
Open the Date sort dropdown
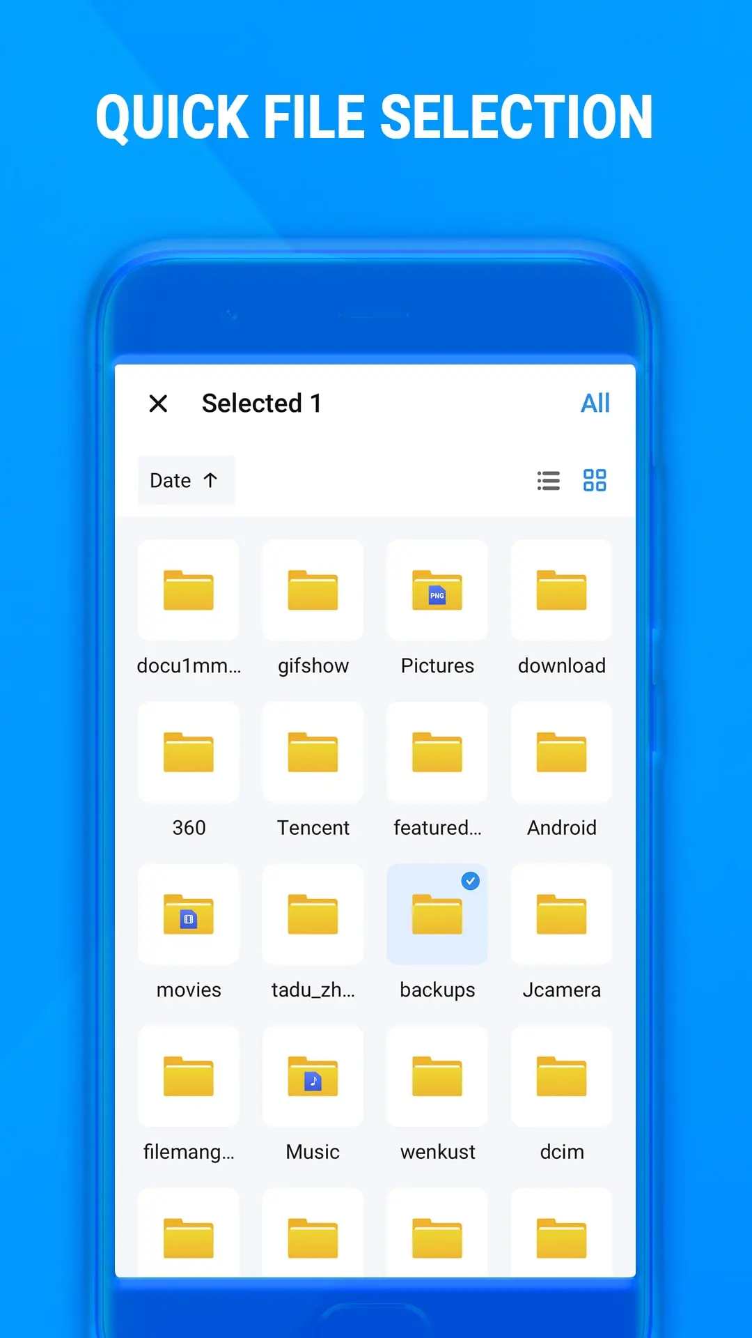(x=186, y=480)
